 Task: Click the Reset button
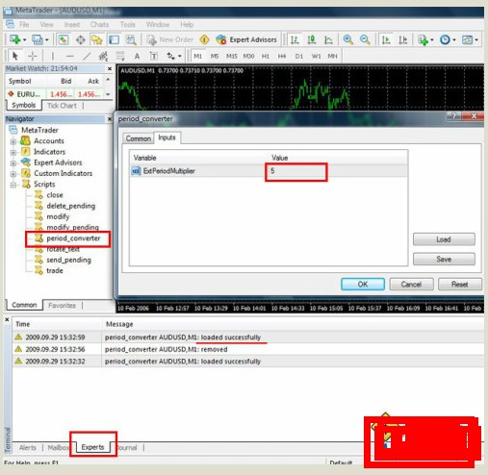[x=460, y=285]
